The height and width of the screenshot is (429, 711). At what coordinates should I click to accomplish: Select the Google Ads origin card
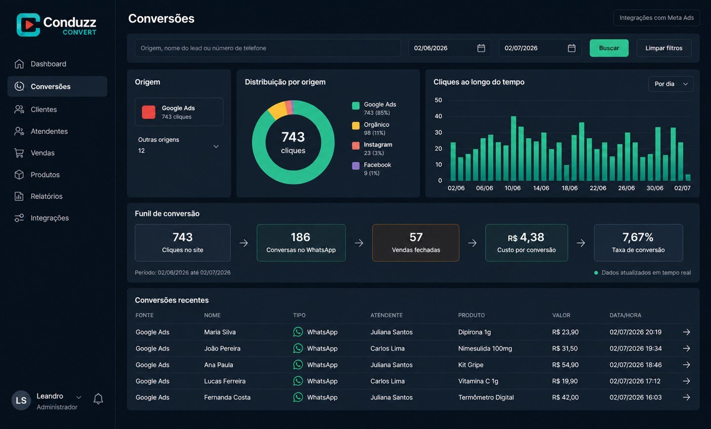(x=179, y=112)
